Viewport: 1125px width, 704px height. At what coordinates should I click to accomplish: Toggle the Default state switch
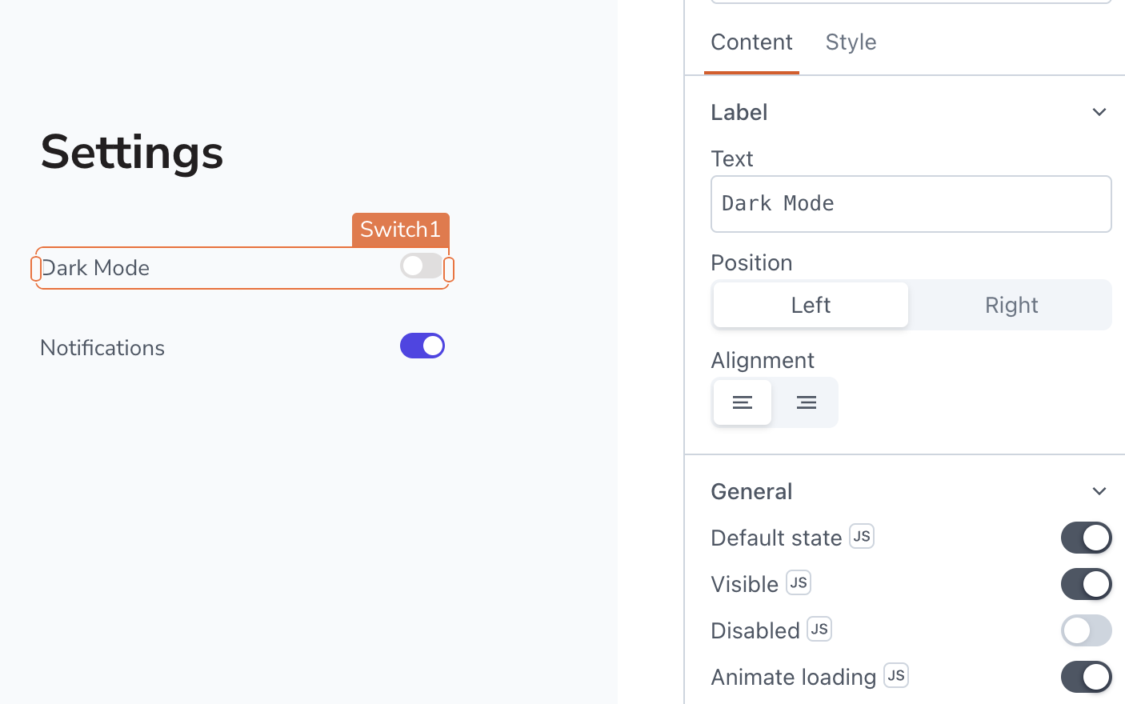(x=1086, y=538)
